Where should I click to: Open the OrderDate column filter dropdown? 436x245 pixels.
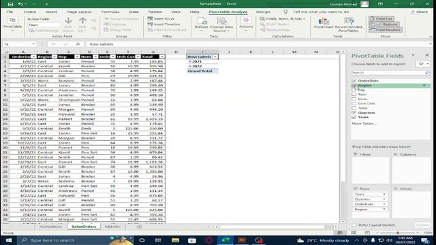coord(33,56)
